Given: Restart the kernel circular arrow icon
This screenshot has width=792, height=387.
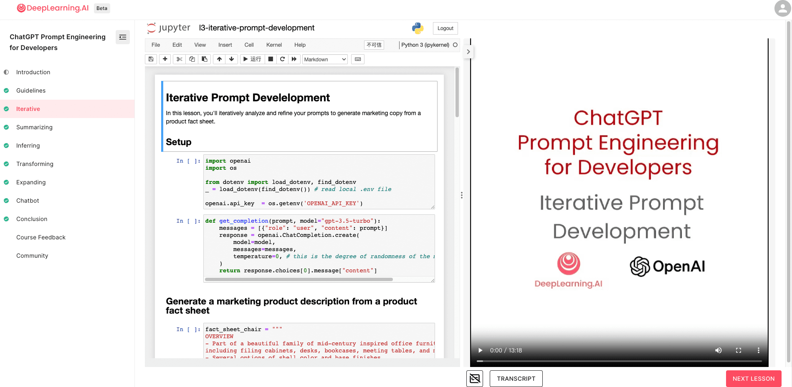Looking at the screenshot, I should 282,59.
